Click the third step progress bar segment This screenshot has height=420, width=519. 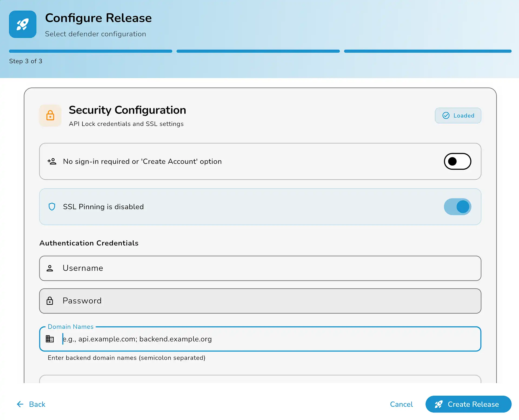coord(428,51)
